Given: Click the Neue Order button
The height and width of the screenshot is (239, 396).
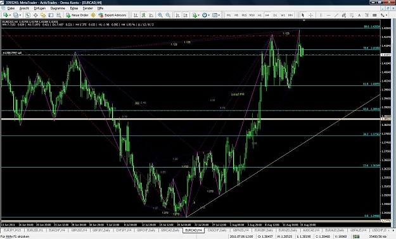Looking at the screenshot, I should tap(77, 15).
